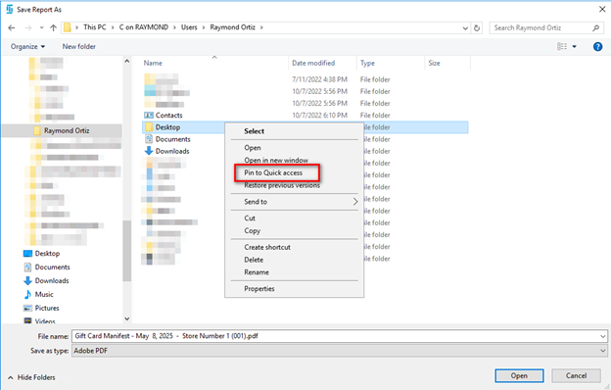Click the Downloads arrow icon in file list
The image size is (611, 390).
tap(149, 151)
